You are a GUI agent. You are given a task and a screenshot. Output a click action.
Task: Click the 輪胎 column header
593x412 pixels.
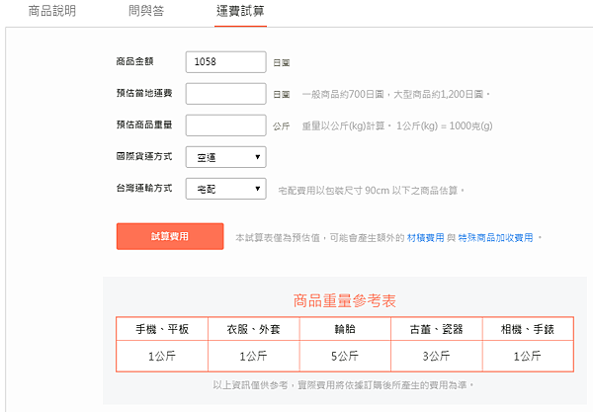342,329
